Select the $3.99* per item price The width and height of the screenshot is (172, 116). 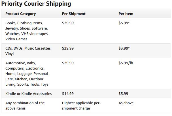pyautogui.click(x=124, y=48)
